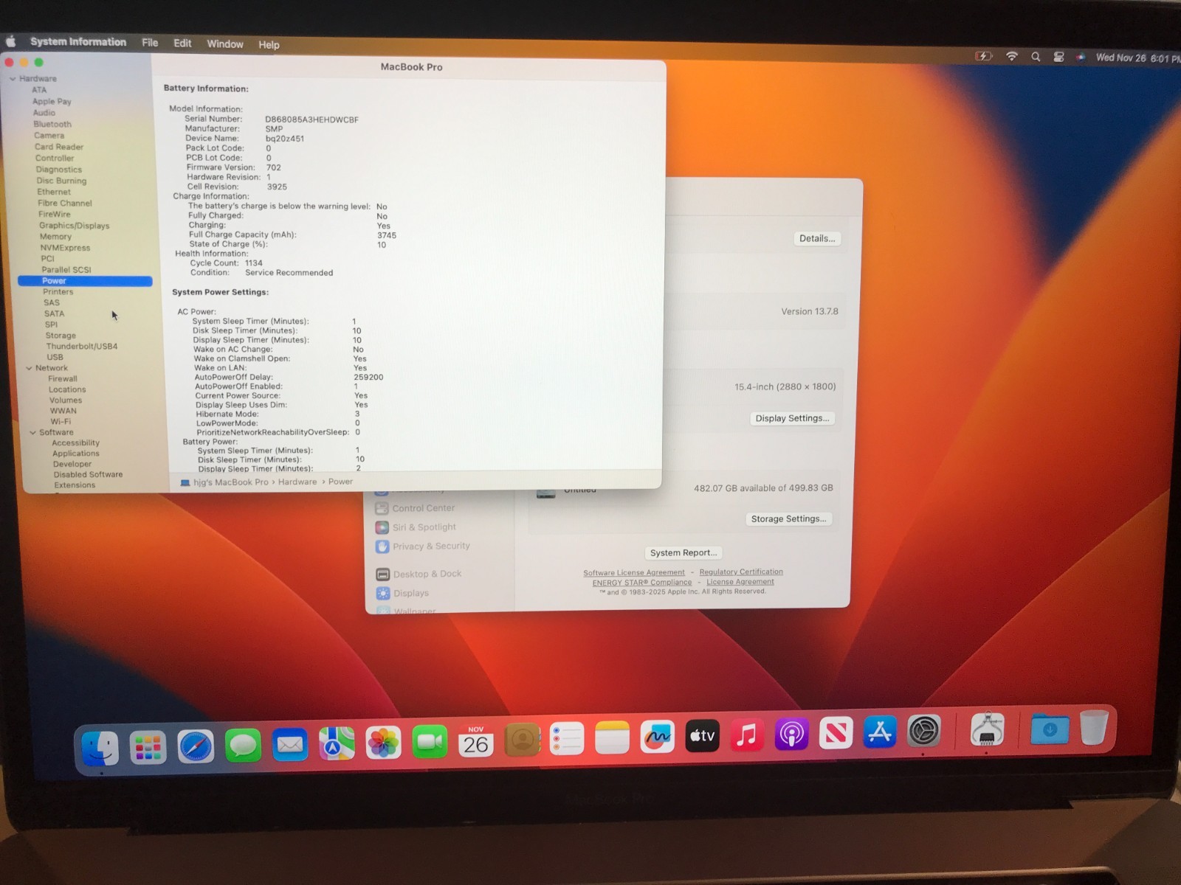Open Control Center menu bar icon

click(1058, 57)
